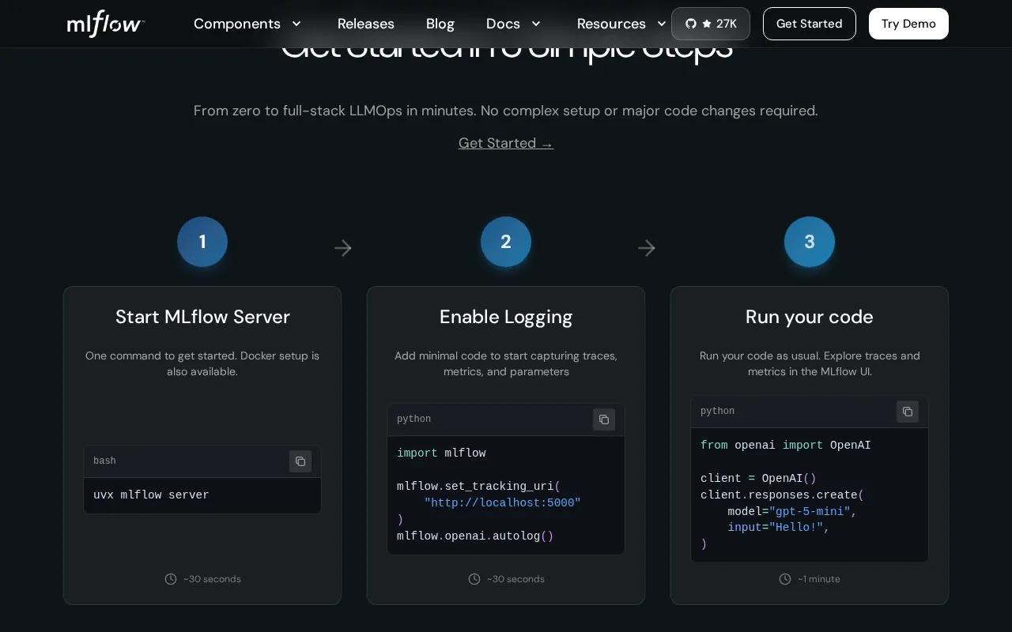1012x632 pixels.
Task: Click the mlflow logo
Action: pyautogui.click(x=106, y=24)
